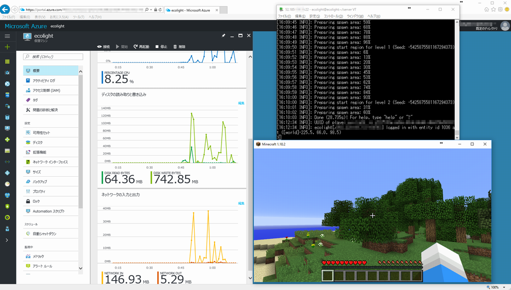511x290 pixels.
Task: Open アラート ルール
Action: [51, 266]
